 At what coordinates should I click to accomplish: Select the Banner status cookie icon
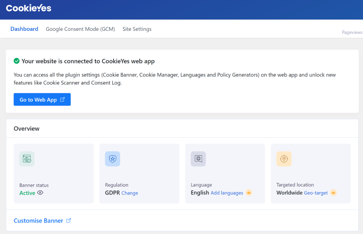point(27,159)
